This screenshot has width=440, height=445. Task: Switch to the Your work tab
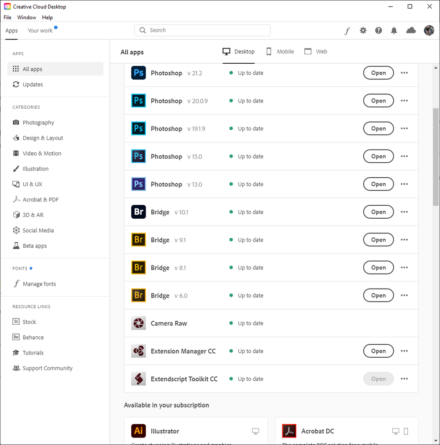pos(40,30)
